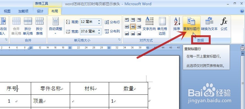The image size is (245, 109).
Task: Click the 材料 header cell
Action: point(89,88)
